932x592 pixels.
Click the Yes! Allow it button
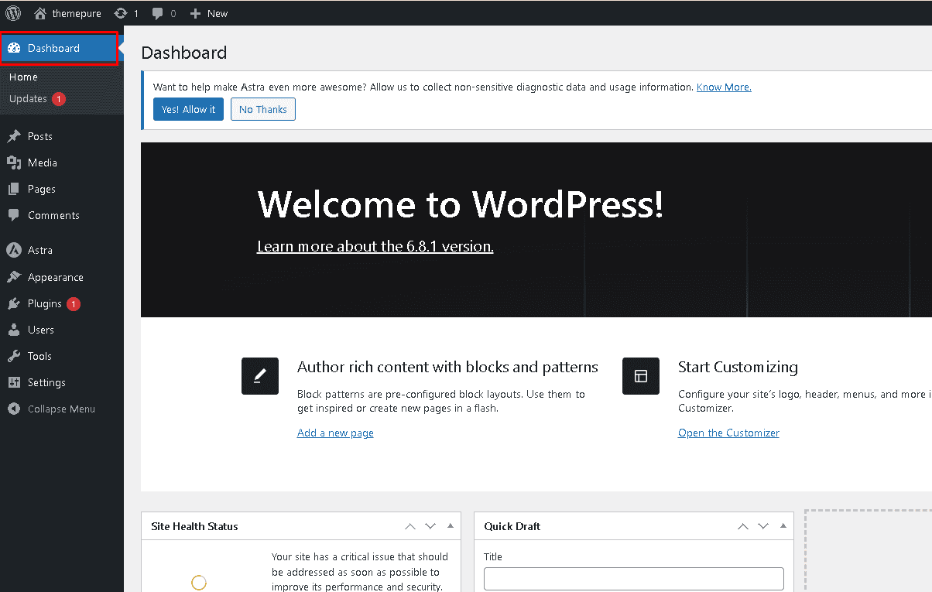(x=188, y=109)
